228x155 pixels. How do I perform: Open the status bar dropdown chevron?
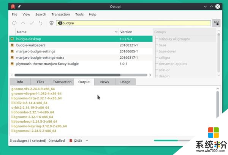[x=87, y=141]
